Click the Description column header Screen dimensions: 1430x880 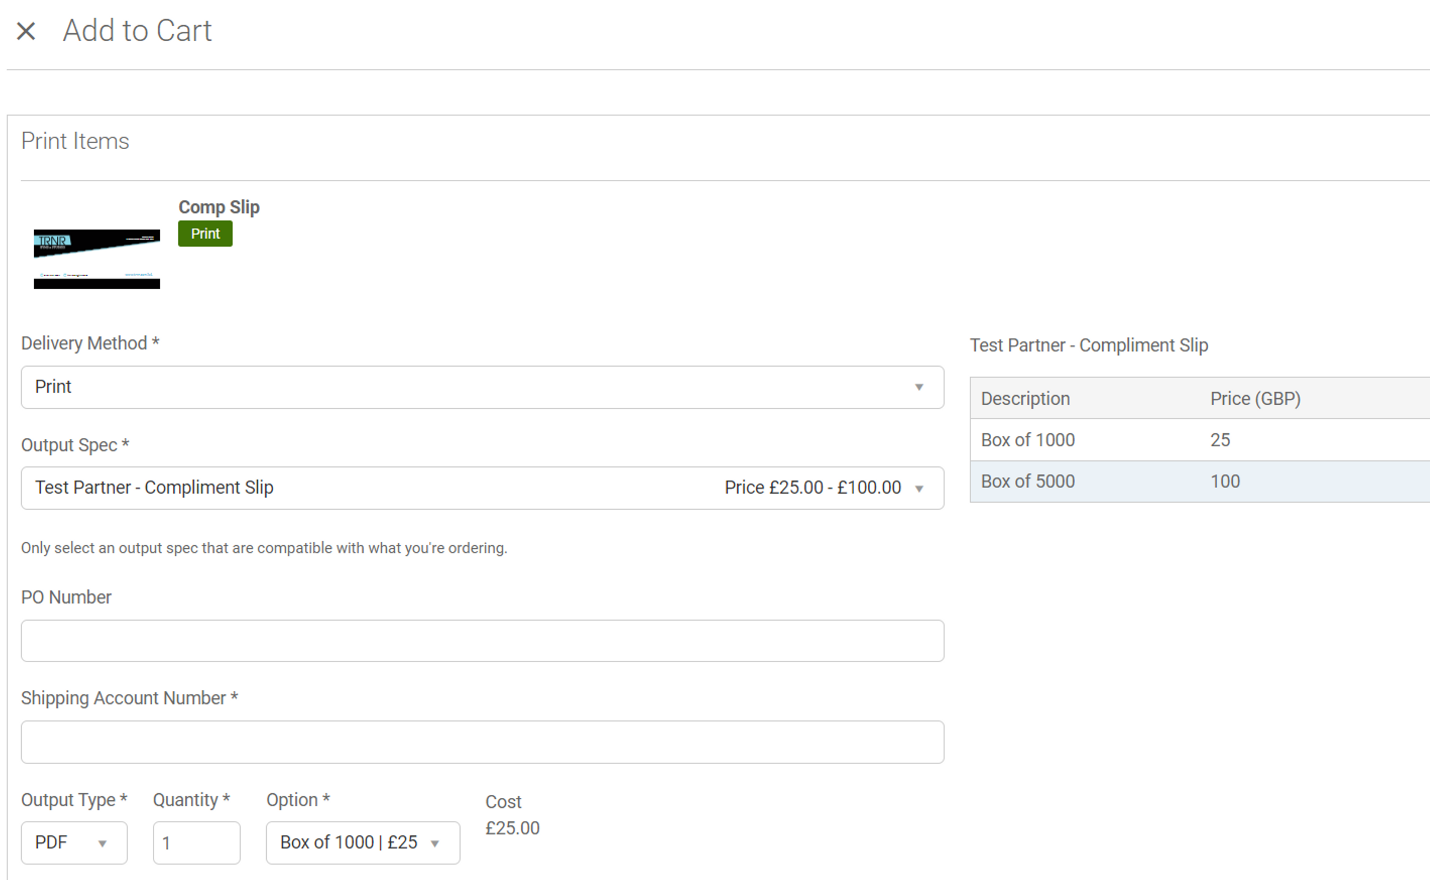[x=1025, y=399]
